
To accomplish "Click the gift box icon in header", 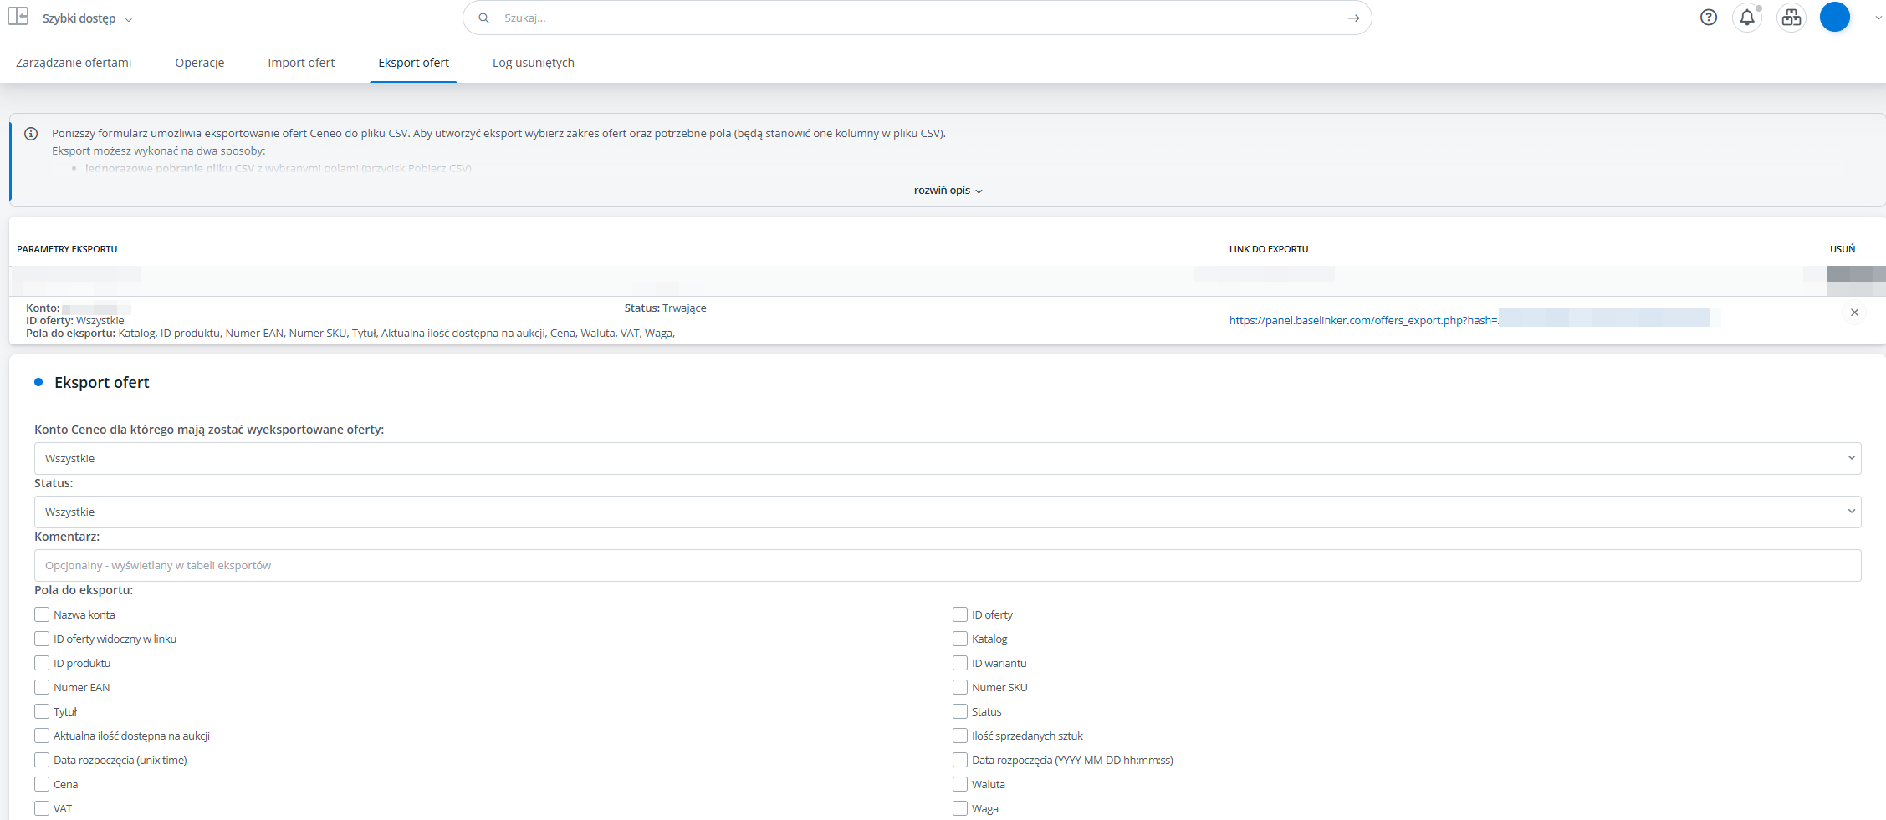I will tap(1791, 18).
